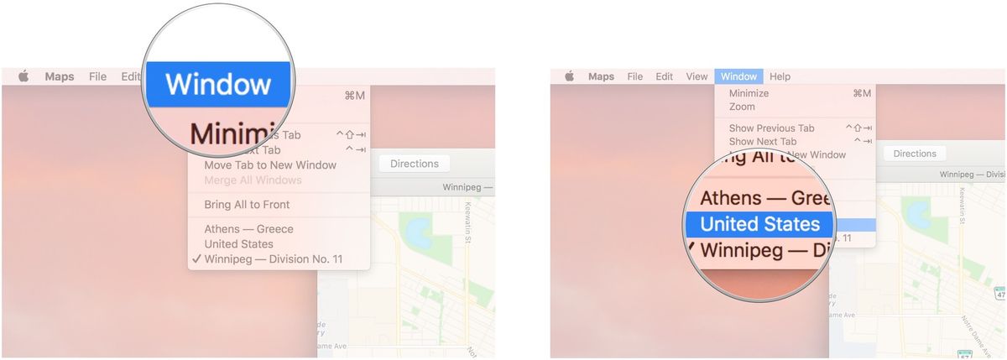Open the Help menu
The image size is (1007, 360).
[780, 76]
